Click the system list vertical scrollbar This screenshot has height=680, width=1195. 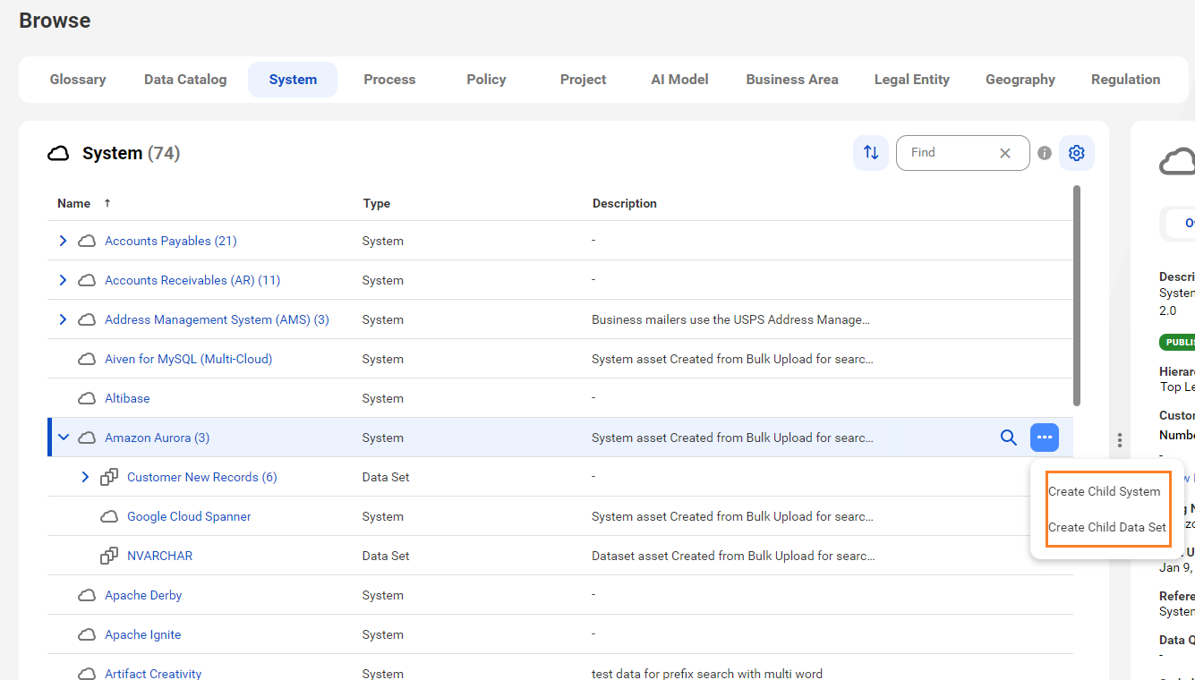[1077, 295]
